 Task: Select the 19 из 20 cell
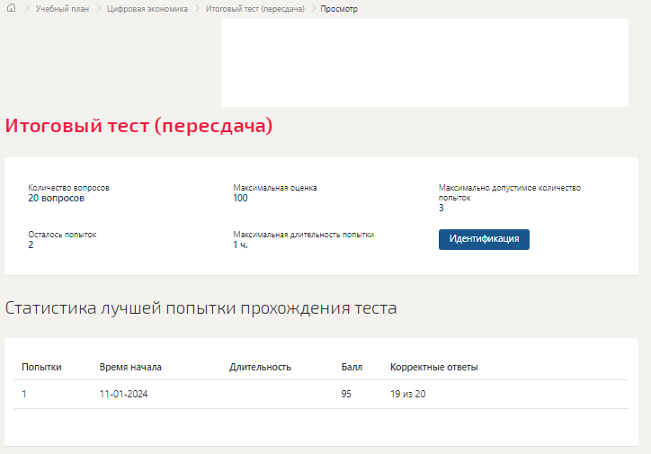(x=407, y=394)
